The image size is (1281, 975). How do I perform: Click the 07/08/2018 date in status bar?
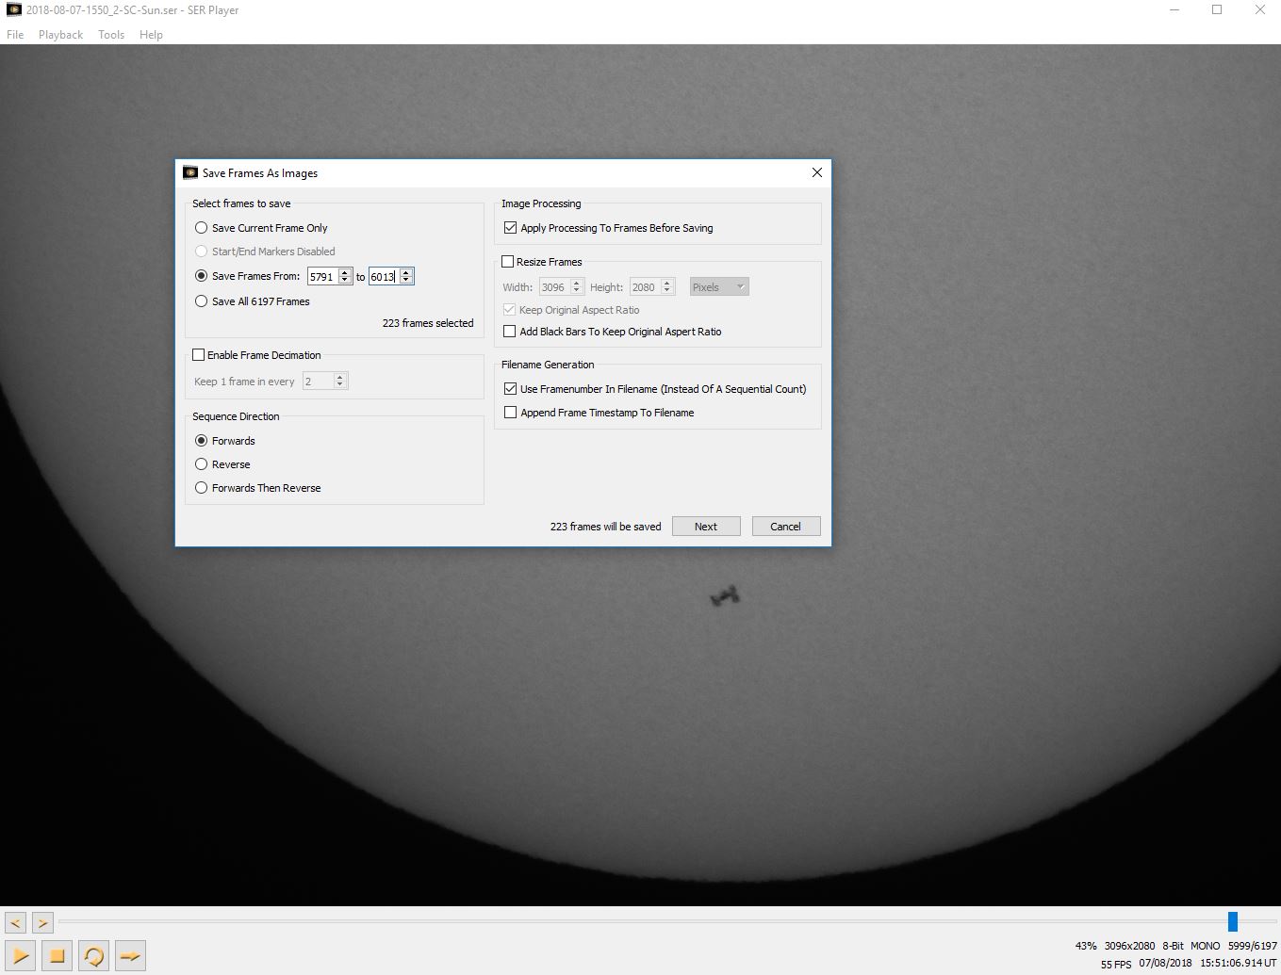(1165, 964)
